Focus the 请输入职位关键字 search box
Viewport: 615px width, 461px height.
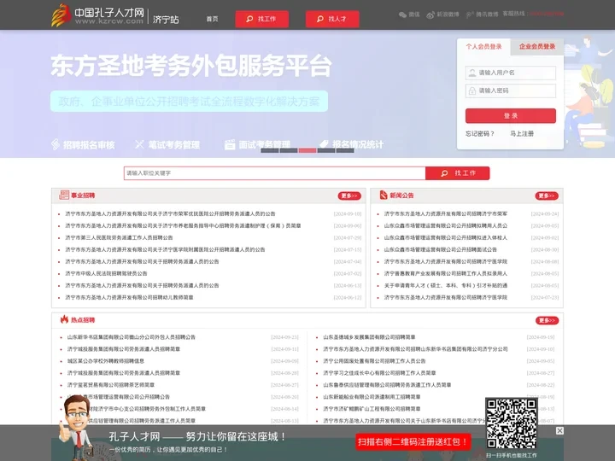(274, 173)
